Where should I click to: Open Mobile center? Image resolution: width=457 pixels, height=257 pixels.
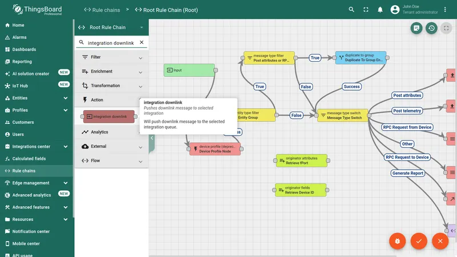[37, 244]
